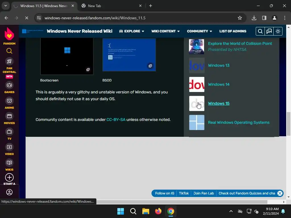Click the Windows 14 thumbnail image
Screen dimensions: 291x218
[197, 85]
